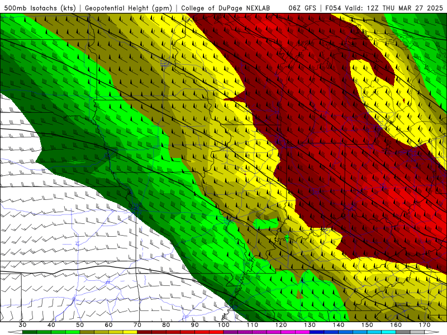Select the bright yellow swatch just before 70
This screenshot has width=447, height=335.
tap(130, 332)
